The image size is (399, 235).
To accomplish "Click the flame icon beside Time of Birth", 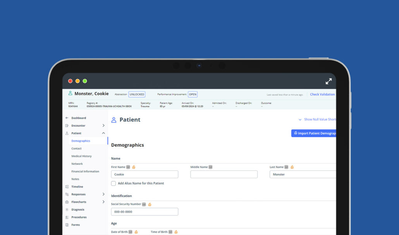I will pyautogui.click(x=176, y=232).
